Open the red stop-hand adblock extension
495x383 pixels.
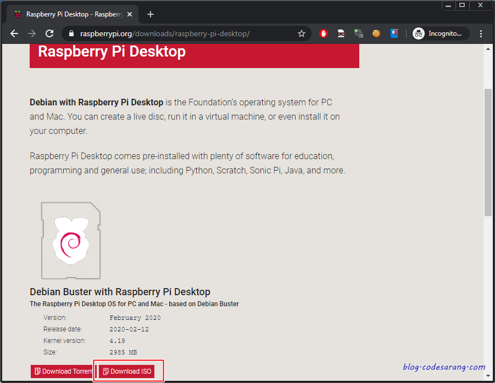click(323, 33)
